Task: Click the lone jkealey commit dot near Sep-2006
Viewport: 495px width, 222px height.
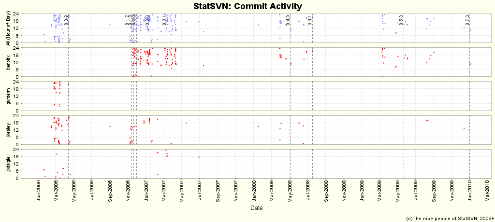Action: (x=110, y=126)
